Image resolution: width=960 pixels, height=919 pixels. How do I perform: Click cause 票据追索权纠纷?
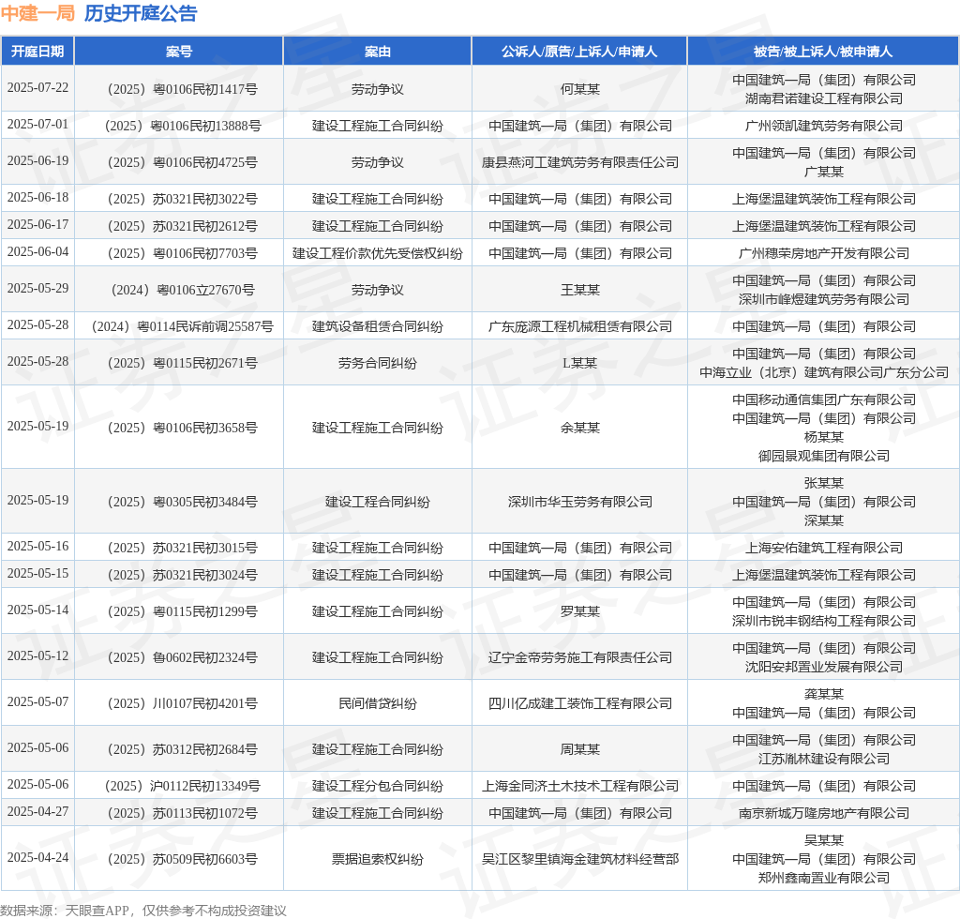point(377,859)
